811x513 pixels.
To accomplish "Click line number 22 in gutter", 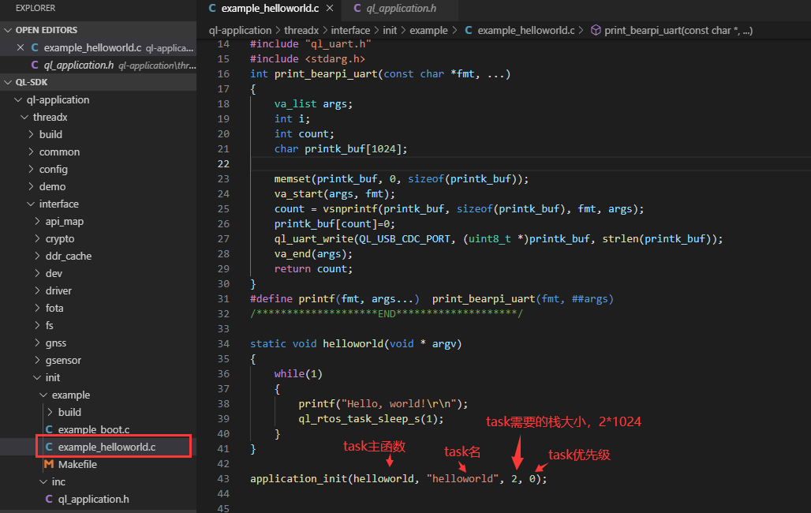I will (x=223, y=164).
